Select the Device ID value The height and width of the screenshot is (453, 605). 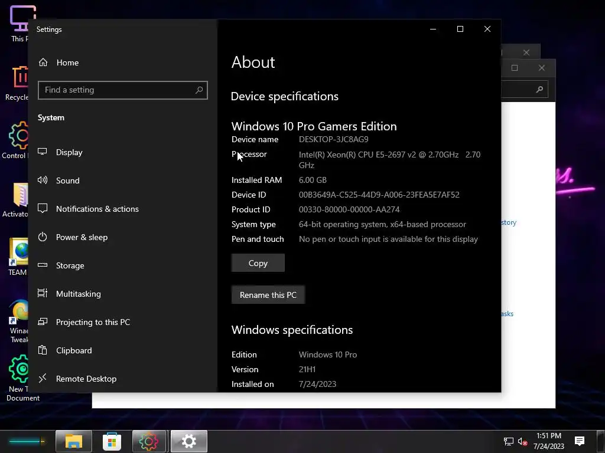(379, 195)
